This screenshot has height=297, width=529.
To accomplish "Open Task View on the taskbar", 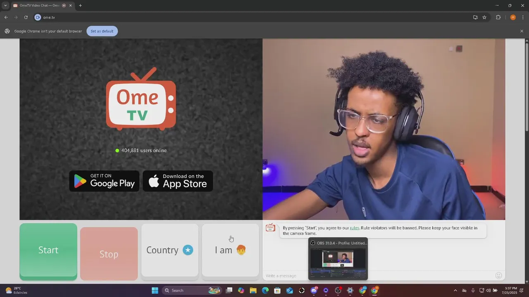I will (229, 290).
